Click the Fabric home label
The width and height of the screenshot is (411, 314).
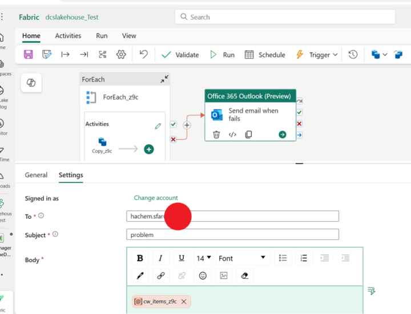point(29,17)
